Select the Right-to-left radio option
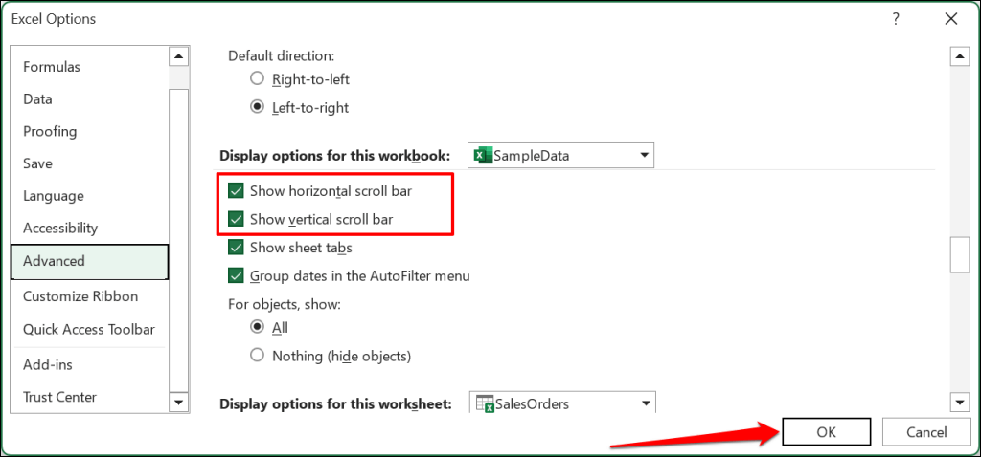Screen dimensions: 981x457 coord(257,79)
